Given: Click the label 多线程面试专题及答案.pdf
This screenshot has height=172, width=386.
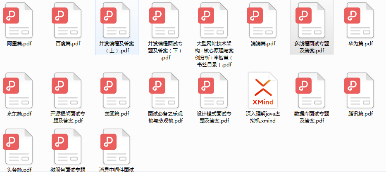Looking at the screenshot, I should (x=312, y=47).
